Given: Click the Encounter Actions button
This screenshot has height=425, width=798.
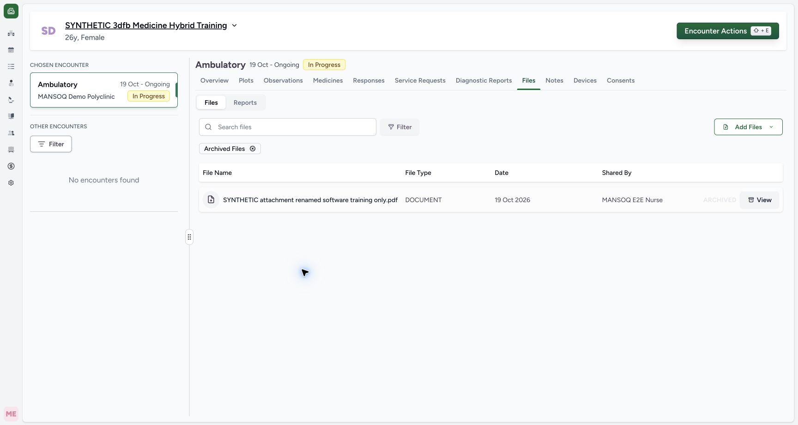Looking at the screenshot, I should [x=728, y=31].
